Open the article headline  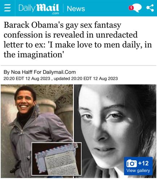pyautogui.click(x=77, y=40)
